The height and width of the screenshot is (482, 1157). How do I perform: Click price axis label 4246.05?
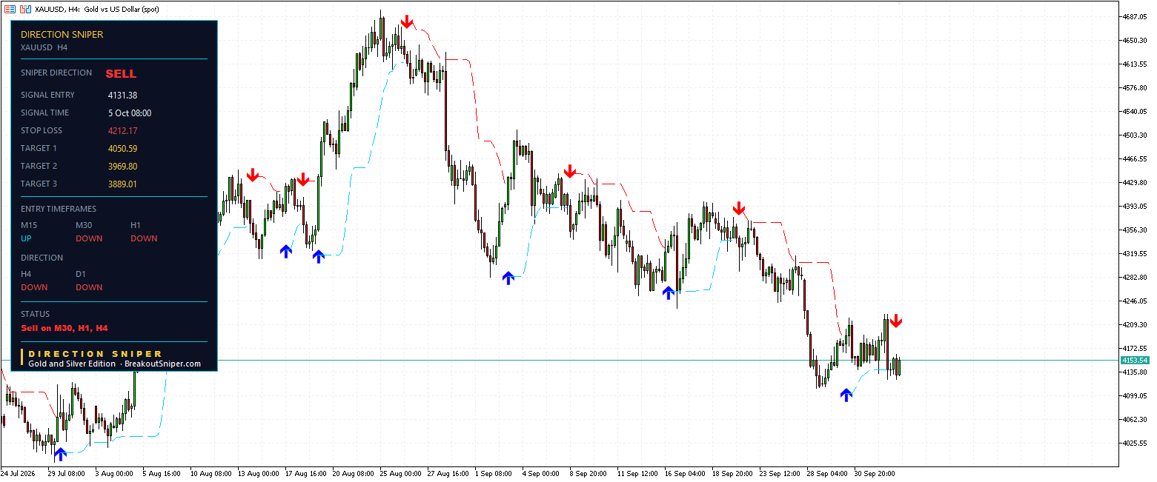pyautogui.click(x=1135, y=301)
